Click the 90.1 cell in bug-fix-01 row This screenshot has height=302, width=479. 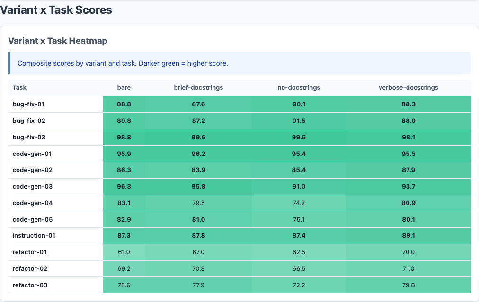tap(299, 104)
